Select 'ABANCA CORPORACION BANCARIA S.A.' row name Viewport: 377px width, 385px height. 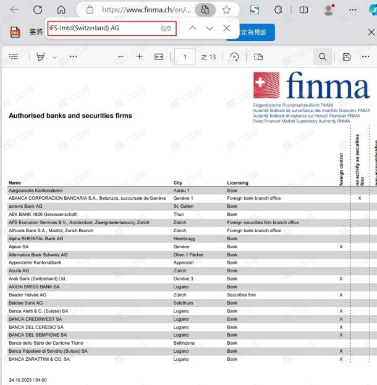[x=87, y=198]
